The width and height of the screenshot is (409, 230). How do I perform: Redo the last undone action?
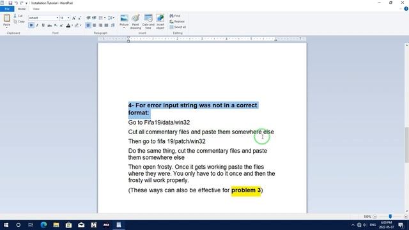(22, 3)
